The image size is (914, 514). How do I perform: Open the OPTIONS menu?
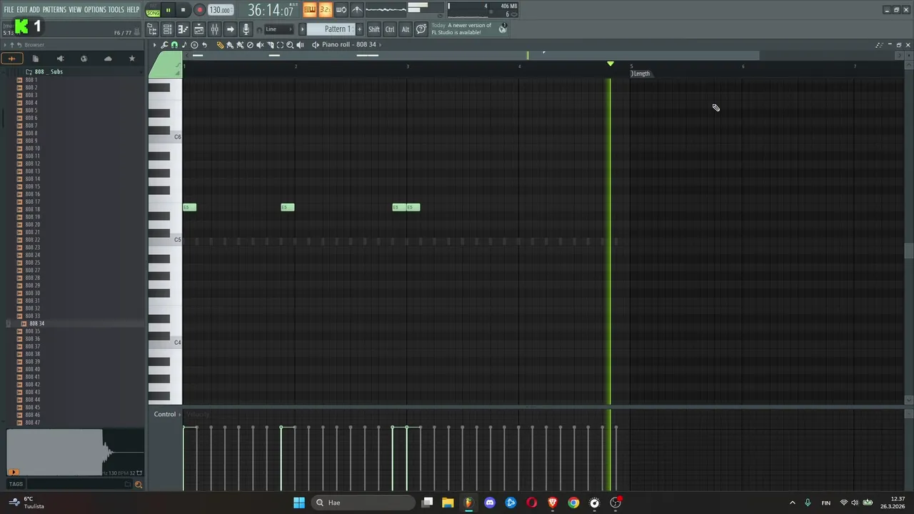pyautogui.click(x=95, y=9)
